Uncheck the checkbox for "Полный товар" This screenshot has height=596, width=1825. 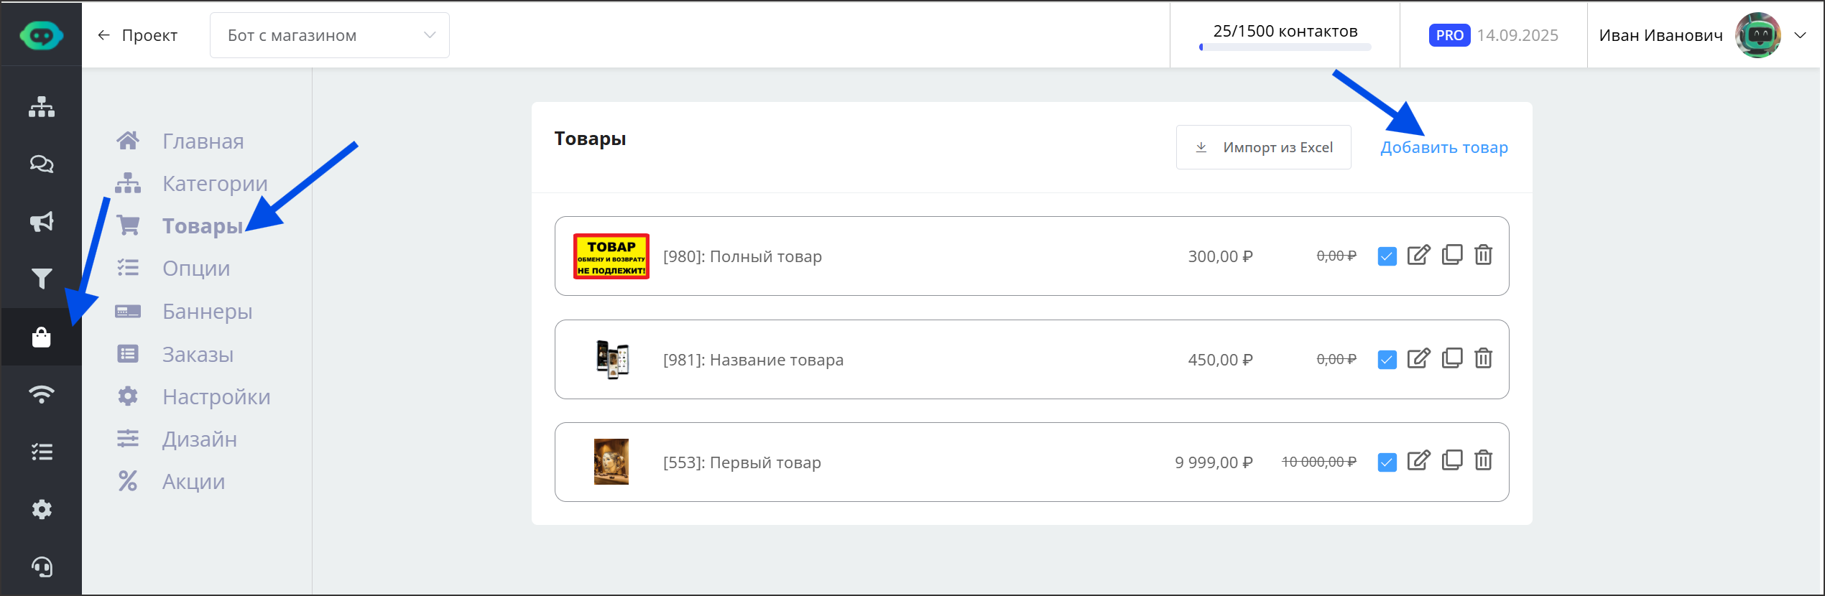click(x=1387, y=256)
